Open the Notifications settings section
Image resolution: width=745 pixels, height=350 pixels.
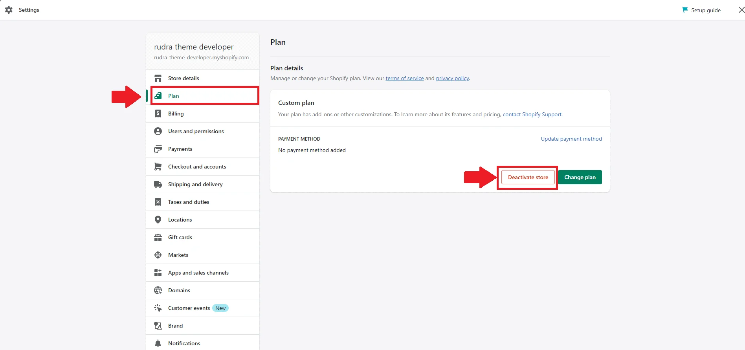pos(203,343)
